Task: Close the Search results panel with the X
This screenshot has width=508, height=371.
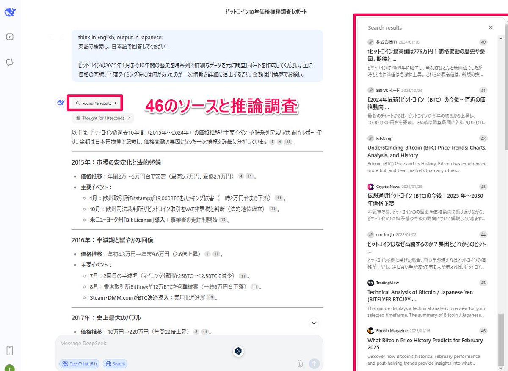Action: [x=491, y=27]
